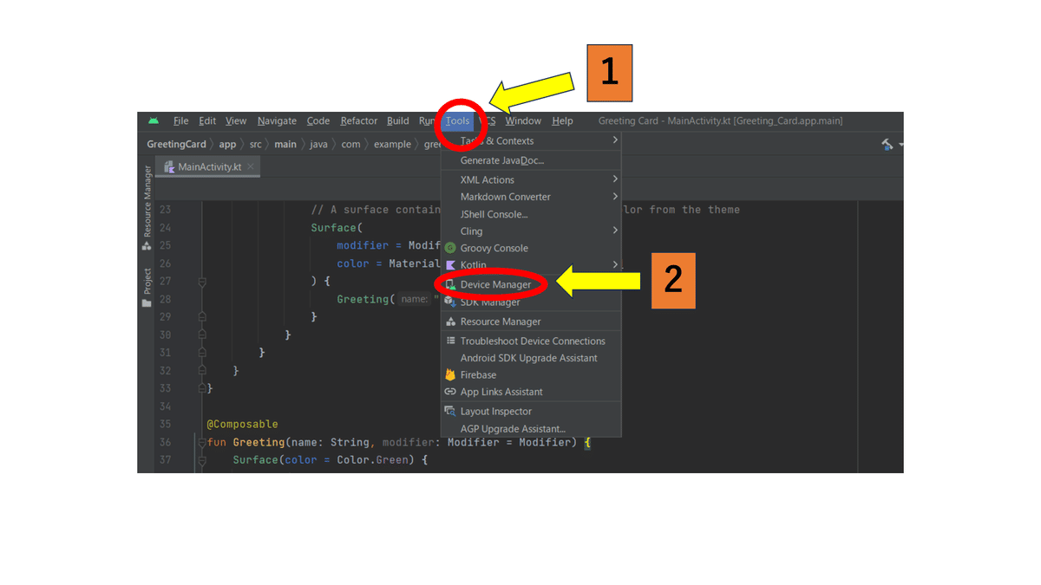
Task: Expand the XML Actions submenu
Action: click(531, 179)
